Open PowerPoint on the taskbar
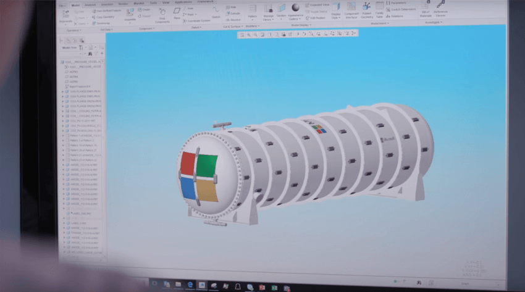Image resolution: width=525 pixels, height=292 pixels. coord(262,287)
